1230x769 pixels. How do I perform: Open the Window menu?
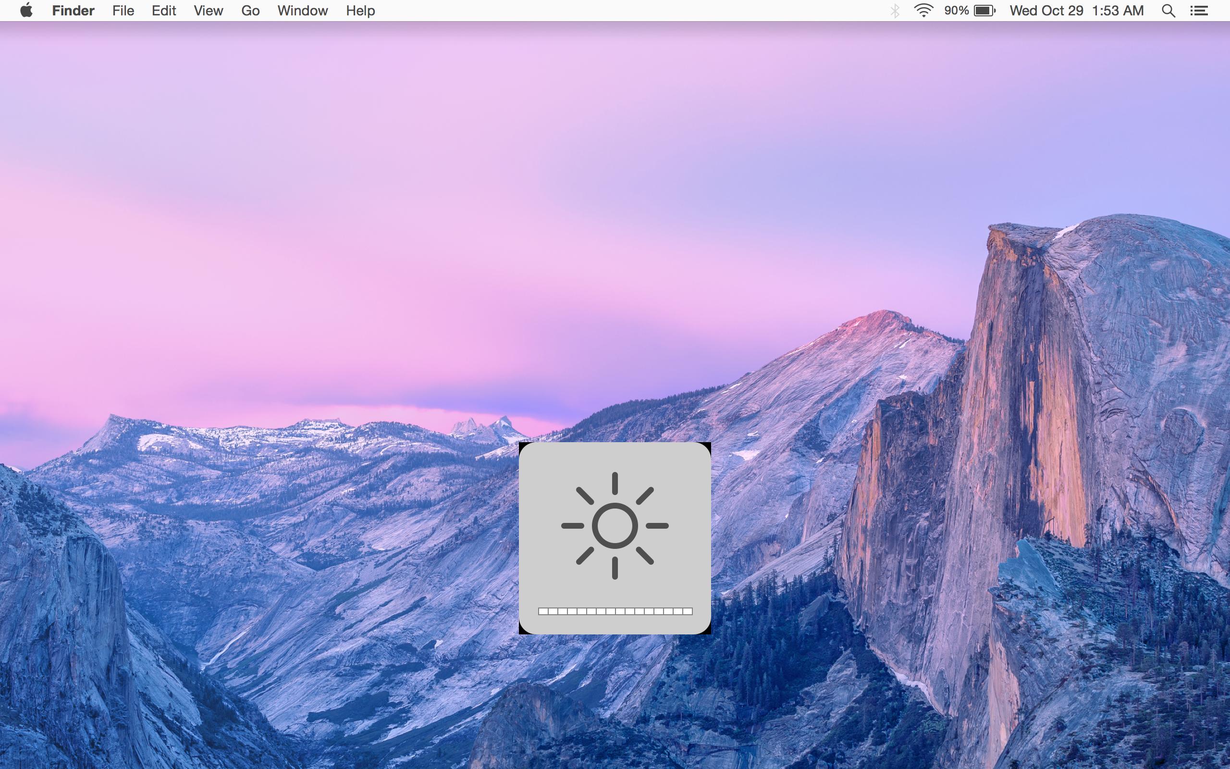(302, 11)
